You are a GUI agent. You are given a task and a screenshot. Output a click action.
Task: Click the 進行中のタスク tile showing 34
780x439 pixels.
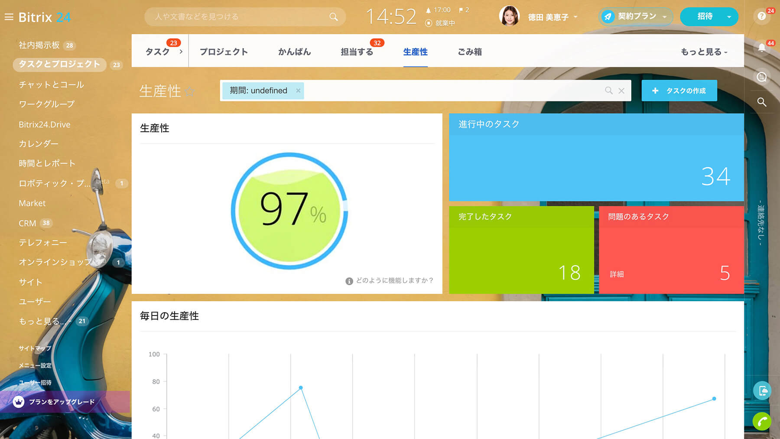596,157
